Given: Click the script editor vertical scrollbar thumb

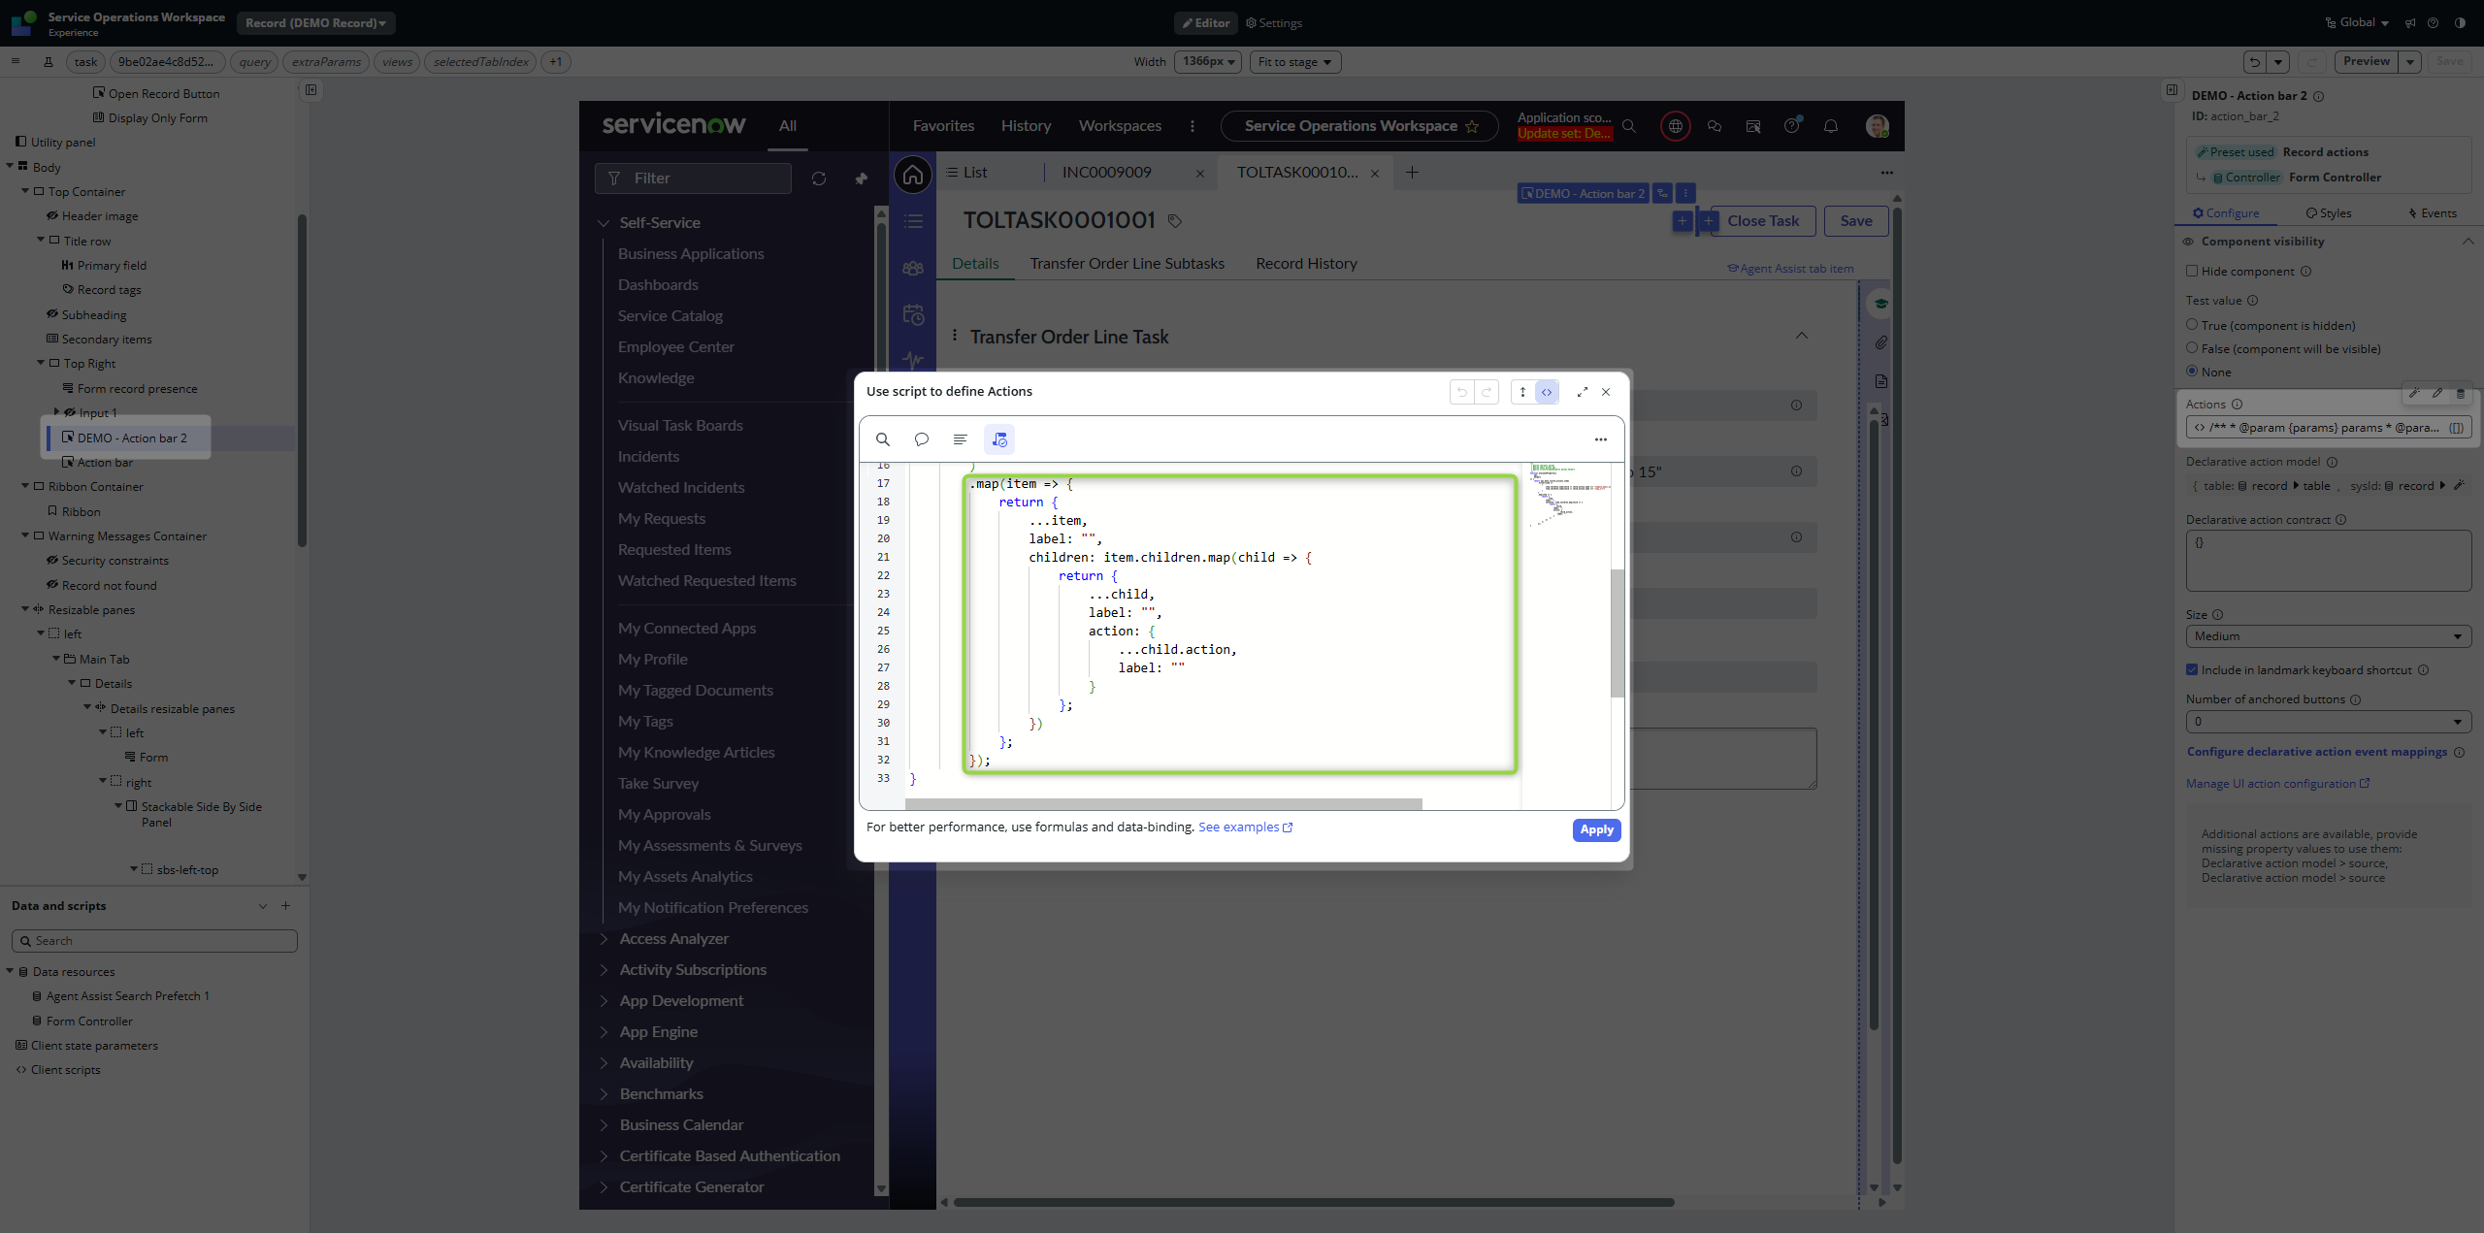Looking at the screenshot, I should (x=1617, y=633).
